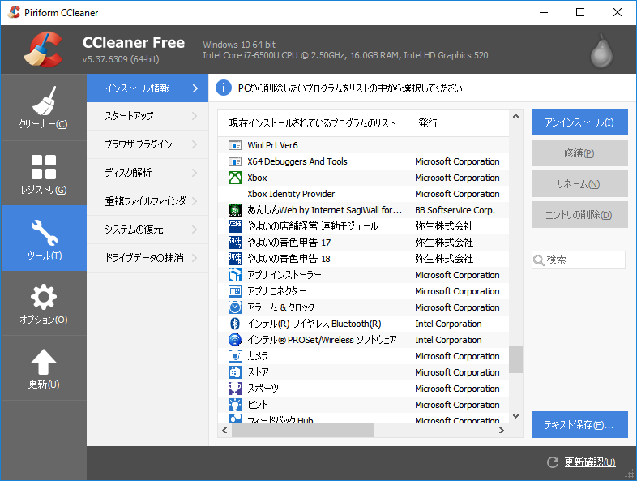Click the スポーツ app icon
Viewport: 637px width, 481px height.
(235, 389)
